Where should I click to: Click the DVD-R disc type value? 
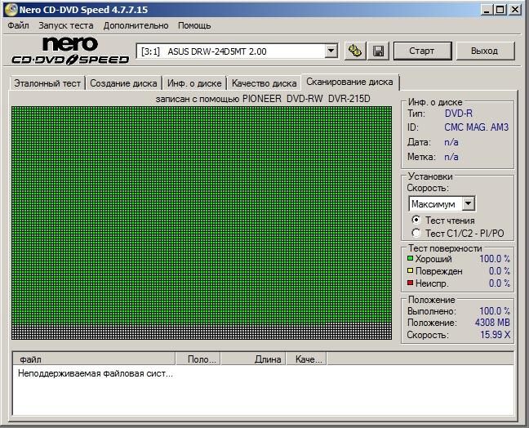point(459,114)
